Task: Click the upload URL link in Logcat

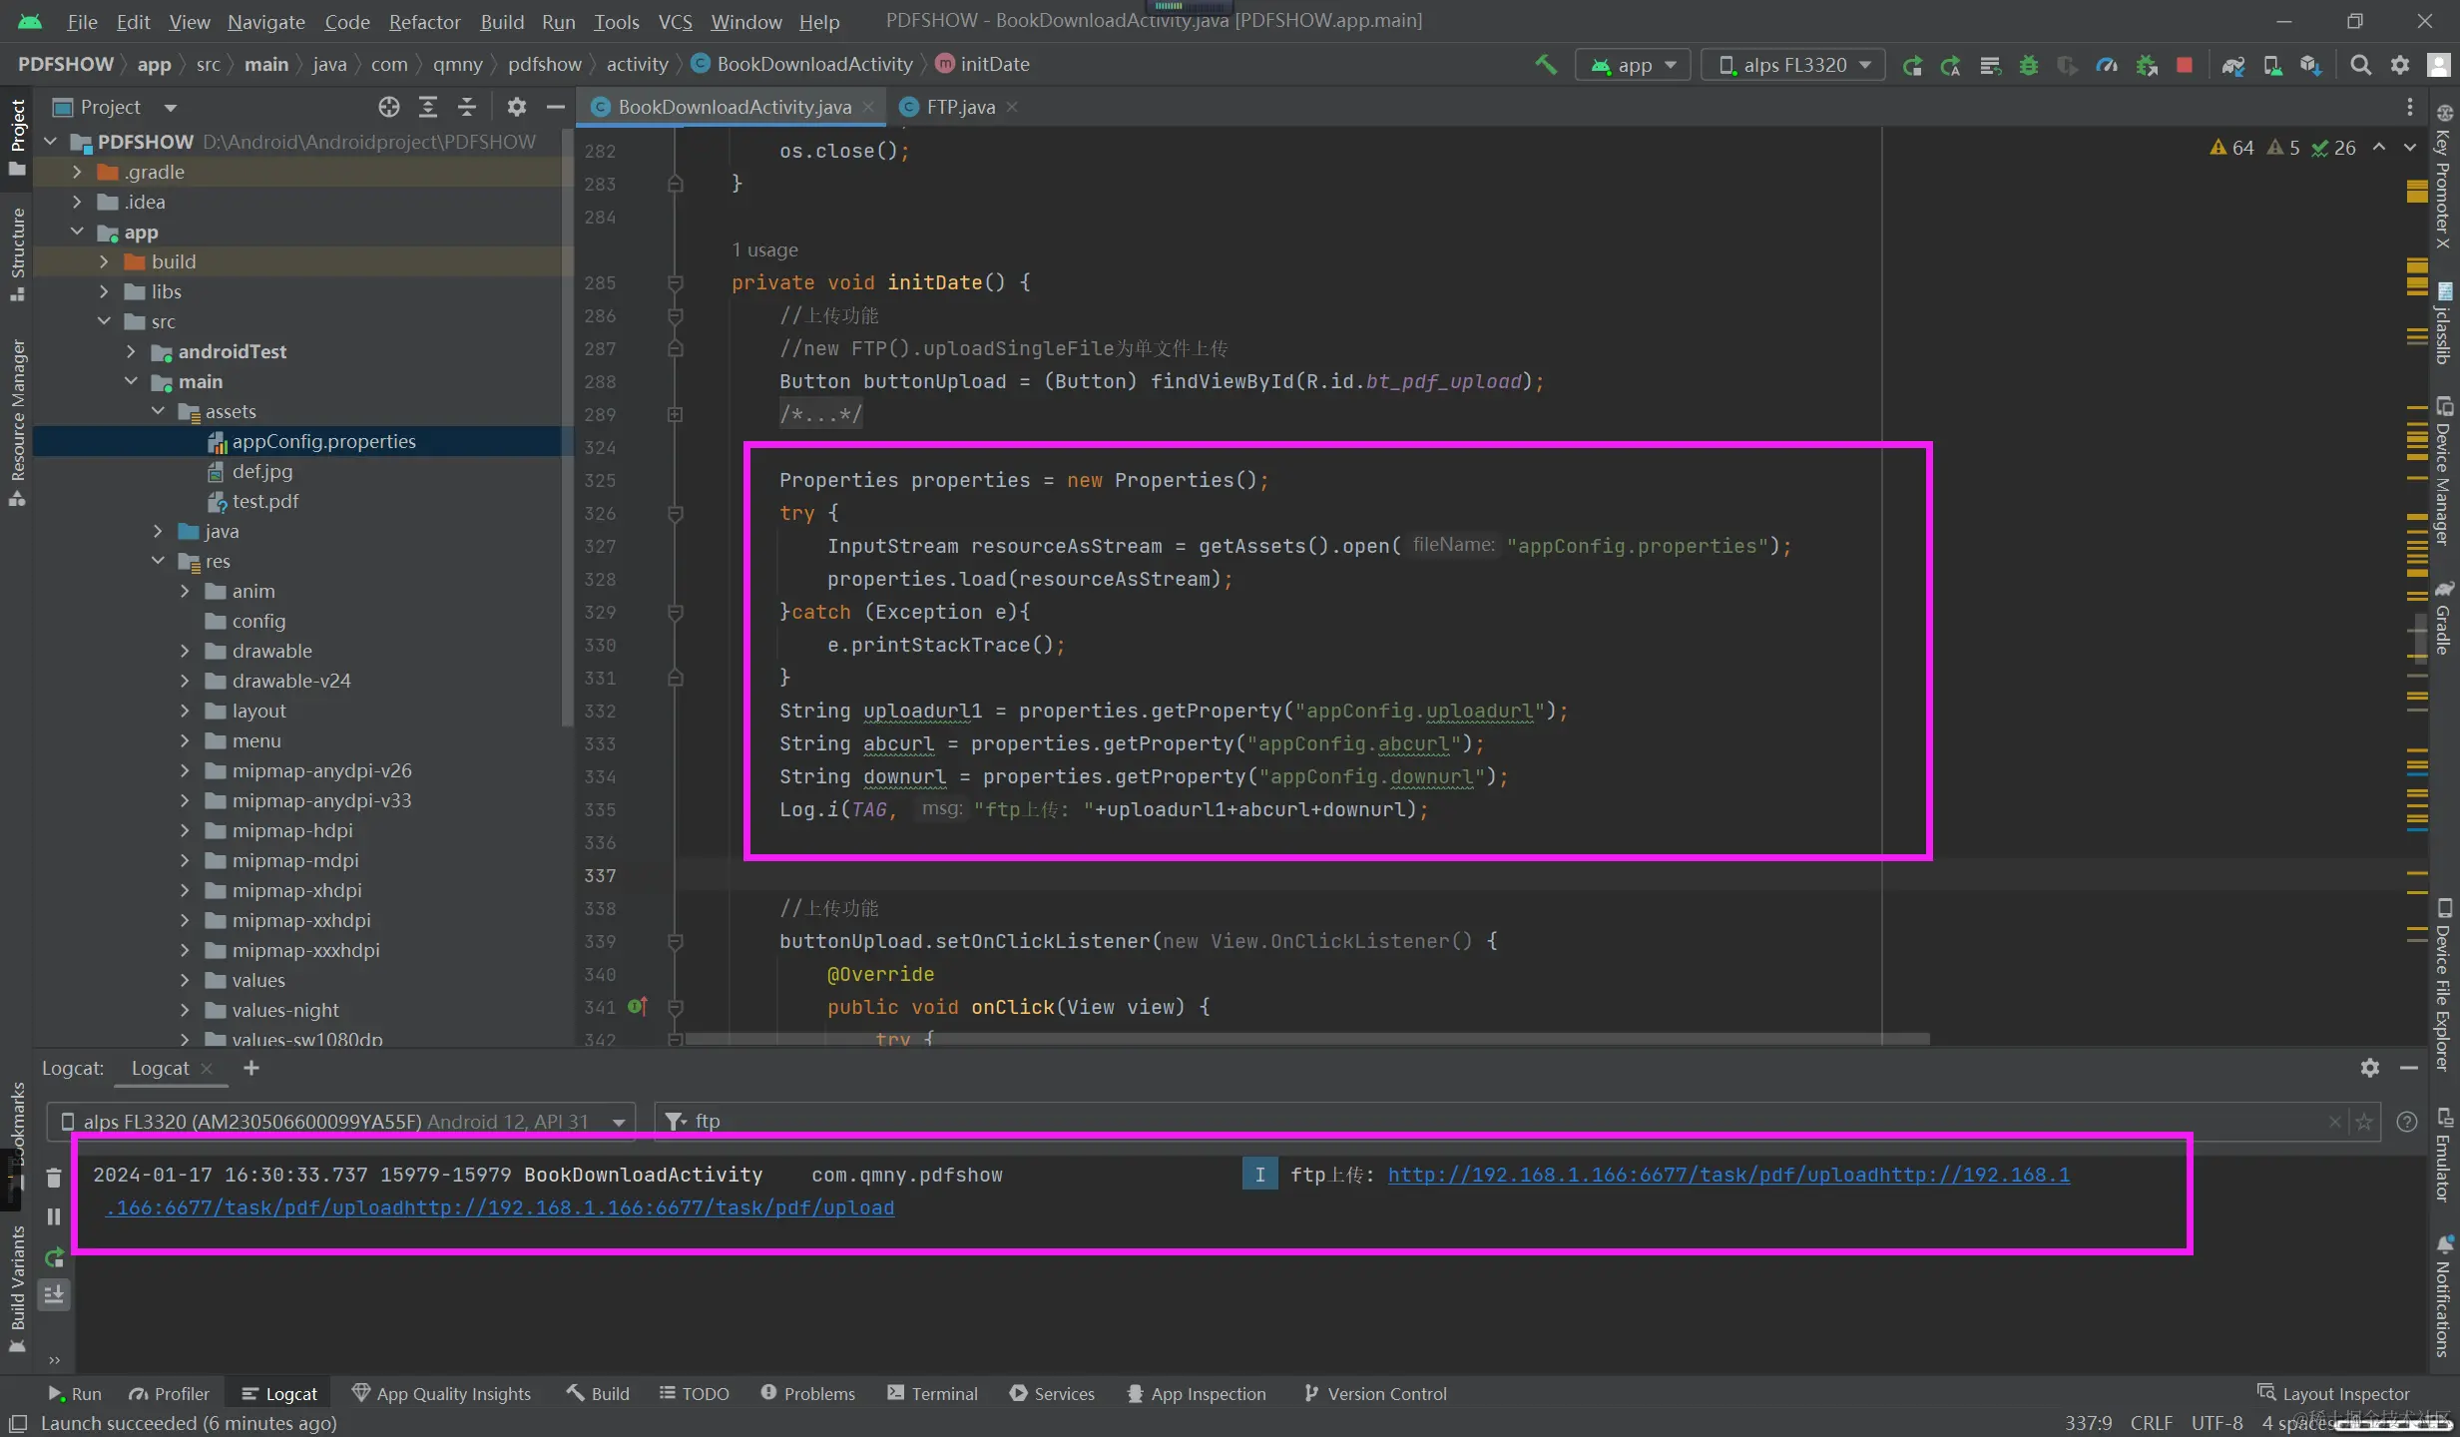Action: point(1727,1175)
